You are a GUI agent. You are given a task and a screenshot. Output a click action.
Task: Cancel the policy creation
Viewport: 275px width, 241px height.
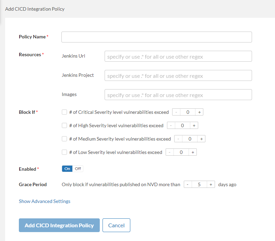click(x=116, y=225)
